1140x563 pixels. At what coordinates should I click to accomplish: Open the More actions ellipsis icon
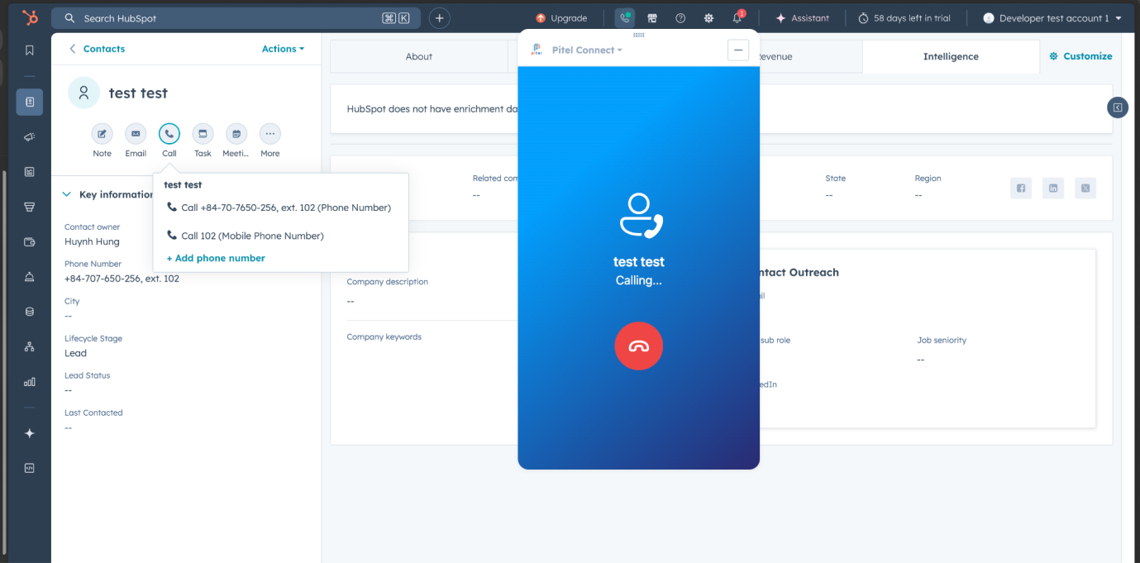(x=270, y=134)
